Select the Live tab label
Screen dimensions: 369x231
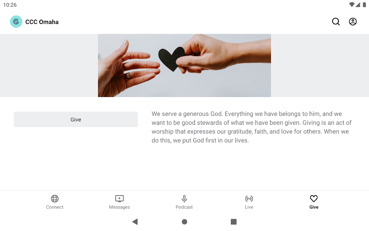(249, 207)
